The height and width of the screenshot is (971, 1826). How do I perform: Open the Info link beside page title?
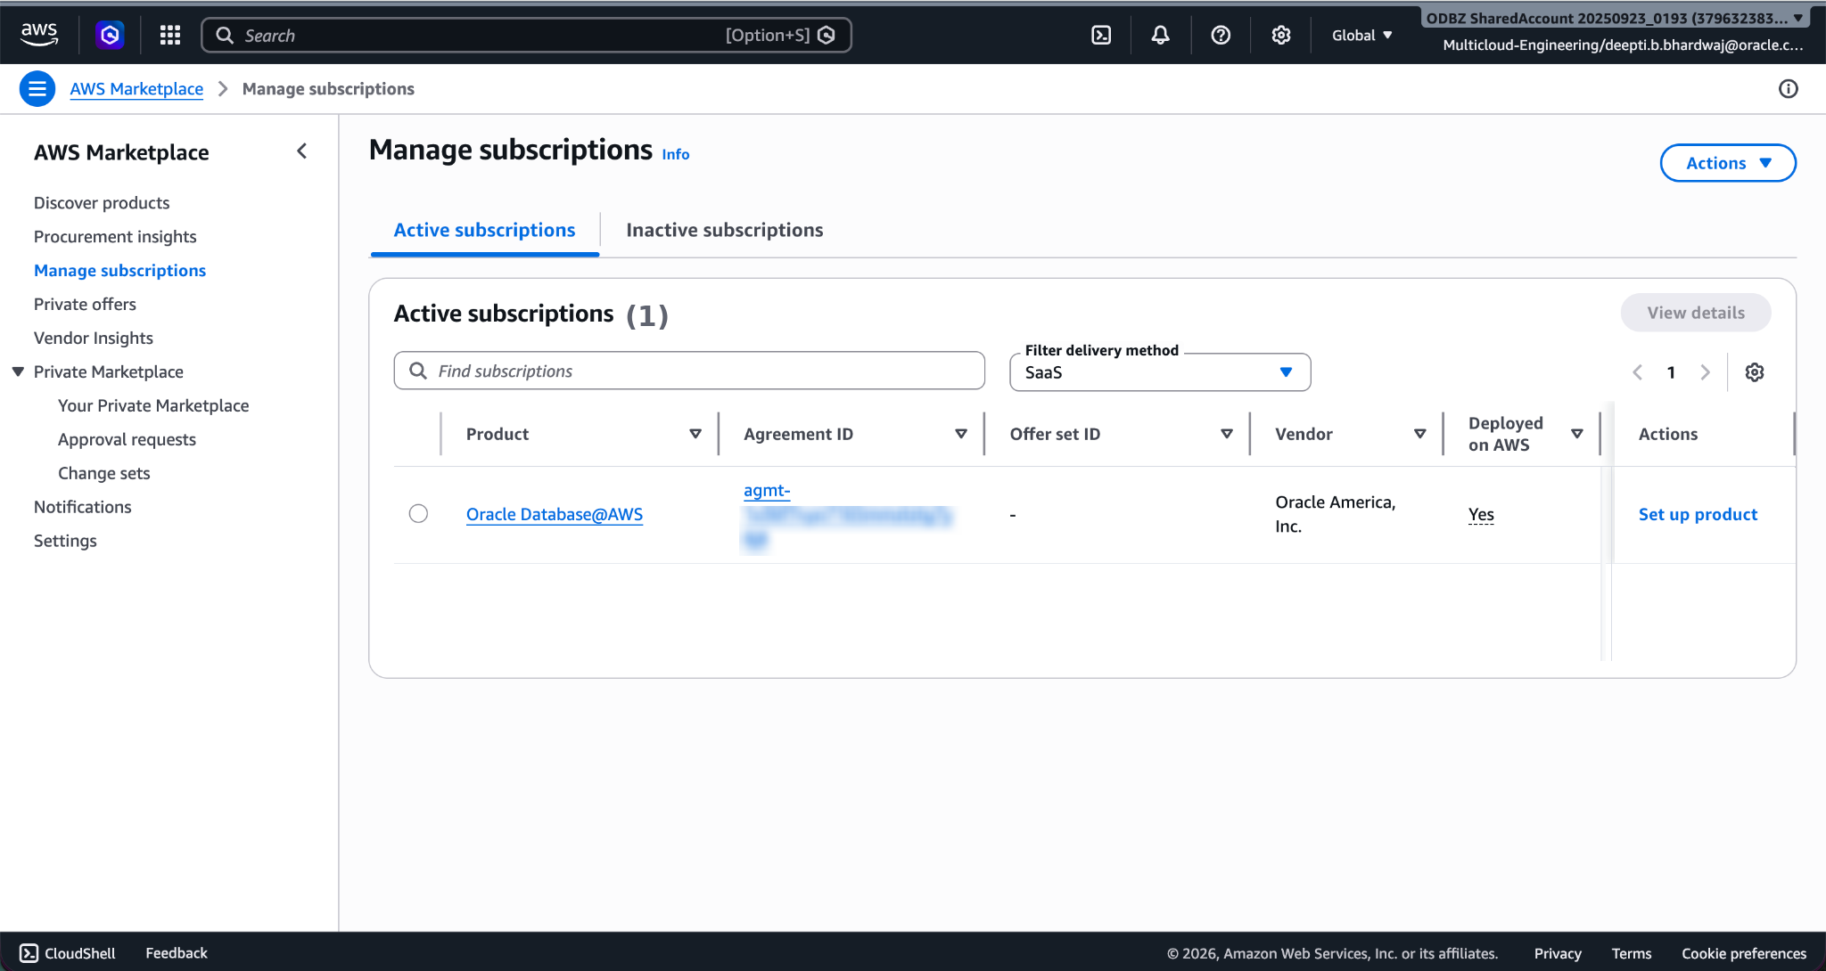pos(675,154)
